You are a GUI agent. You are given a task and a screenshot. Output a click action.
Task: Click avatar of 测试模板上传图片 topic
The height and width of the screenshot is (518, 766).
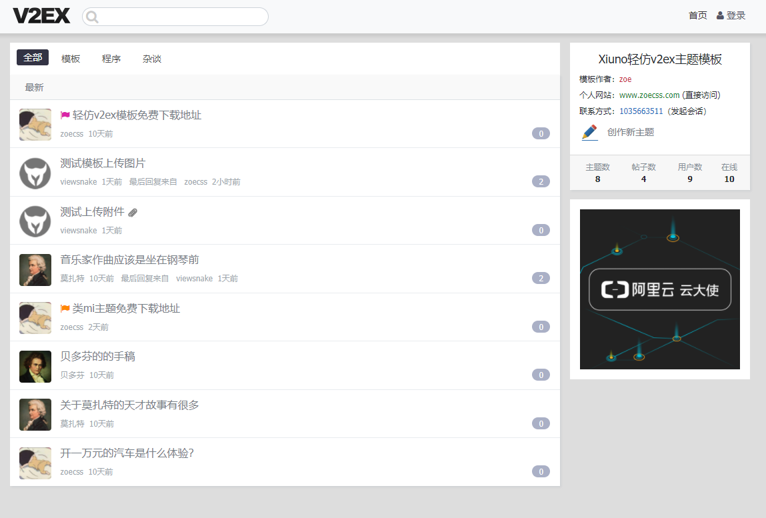coord(35,173)
